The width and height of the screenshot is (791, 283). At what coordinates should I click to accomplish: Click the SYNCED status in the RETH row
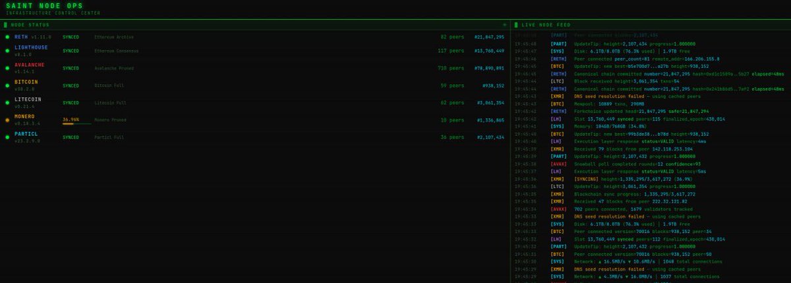click(71, 37)
